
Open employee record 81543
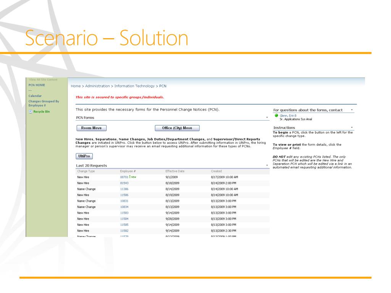point(124,183)
